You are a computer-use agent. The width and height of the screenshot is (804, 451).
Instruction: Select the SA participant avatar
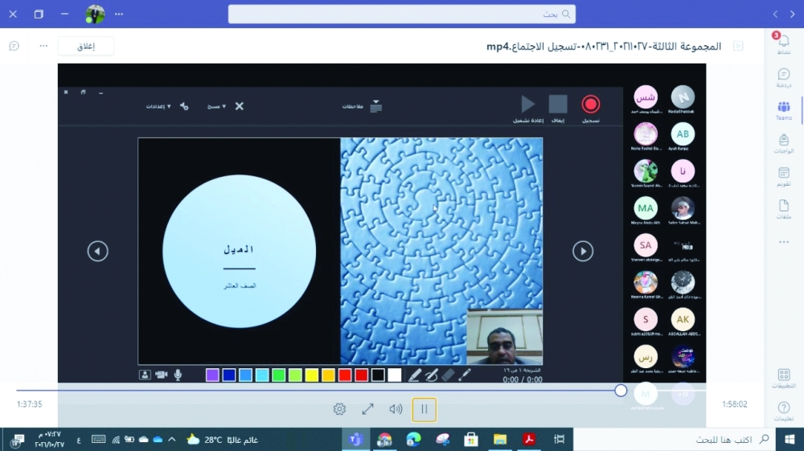646,245
